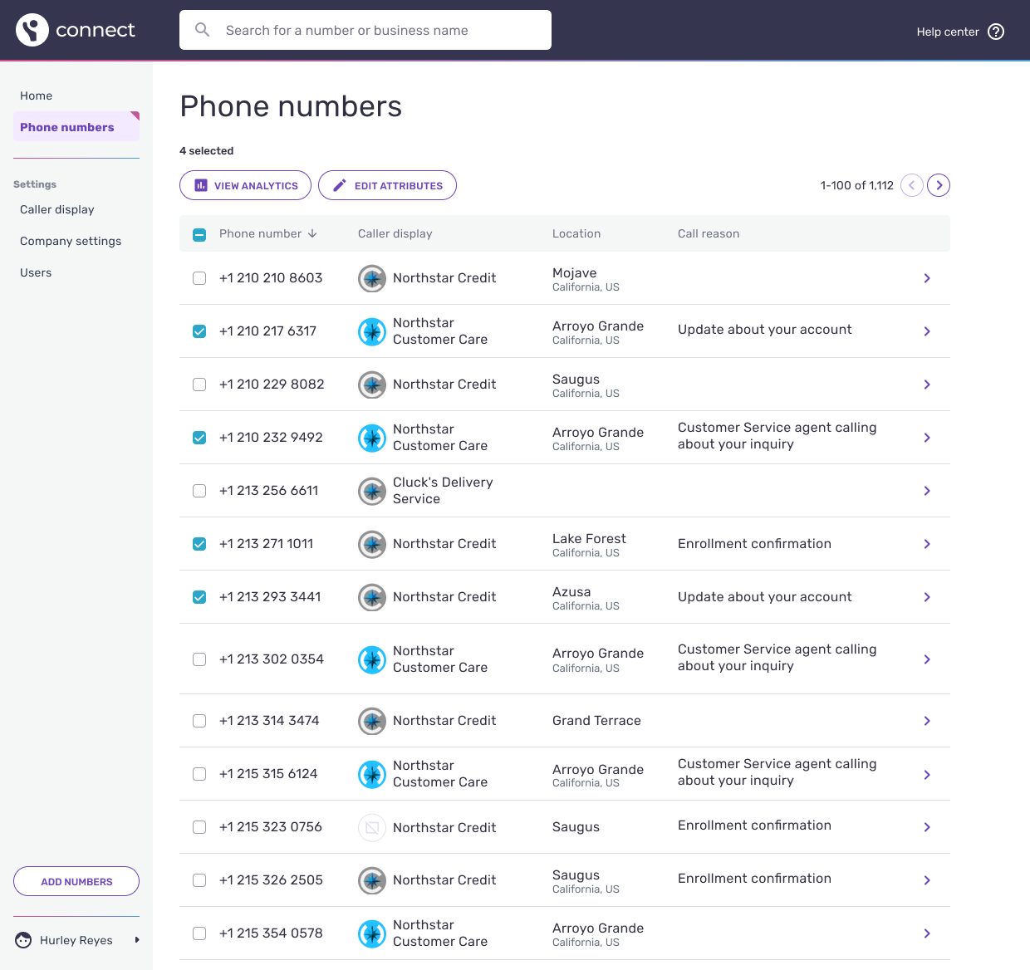1030x970 pixels.
Task: Click the empty caller display icon for +1 215 323 0756
Action: click(371, 827)
